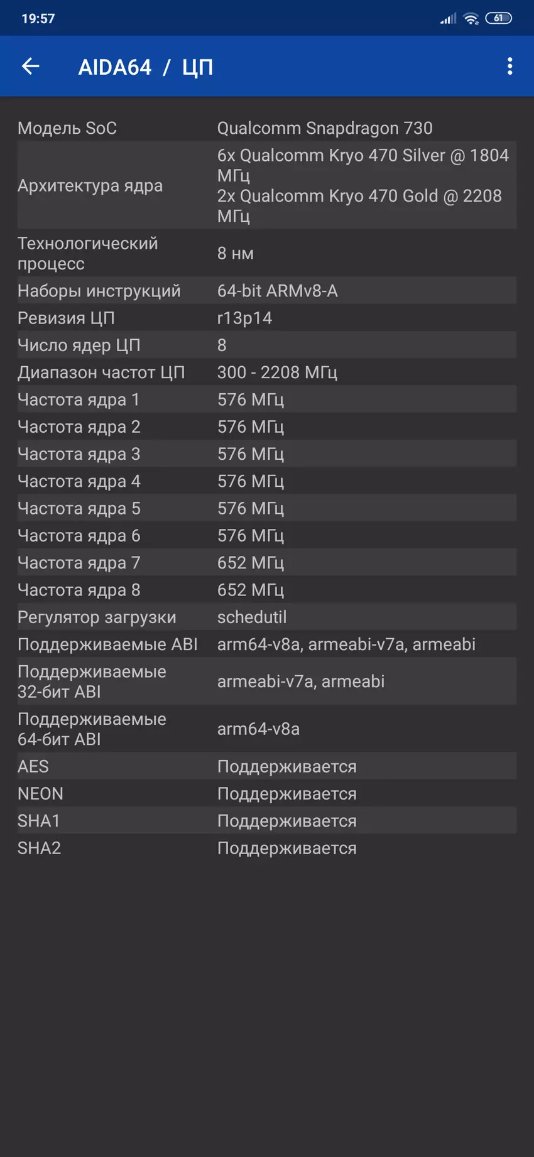The height and width of the screenshot is (1157, 534).
Task: Tap the Частота ядра 1 row
Action: tap(266, 399)
